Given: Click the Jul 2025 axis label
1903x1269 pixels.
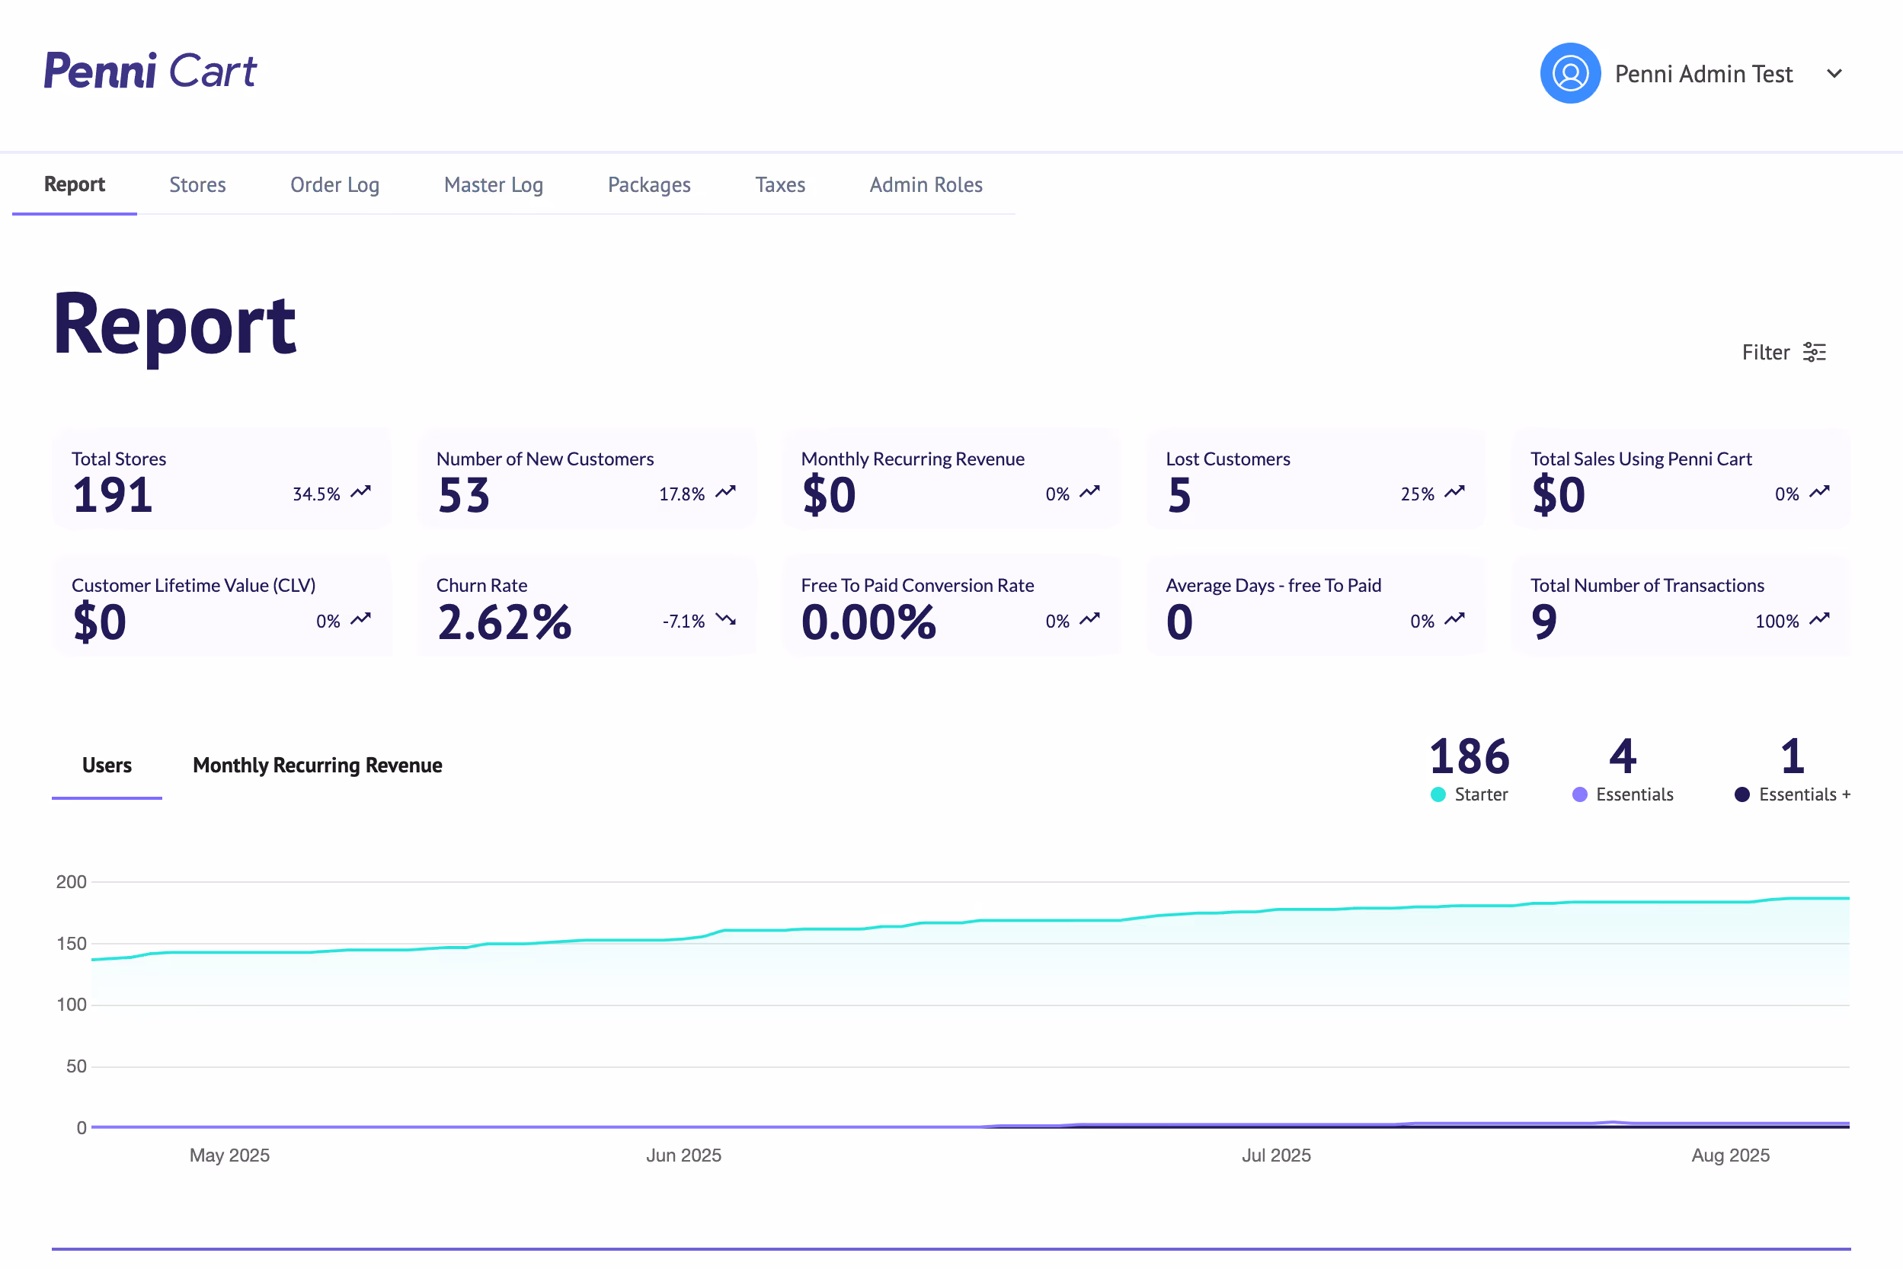Looking at the screenshot, I should pyautogui.click(x=1277, y=1155).
